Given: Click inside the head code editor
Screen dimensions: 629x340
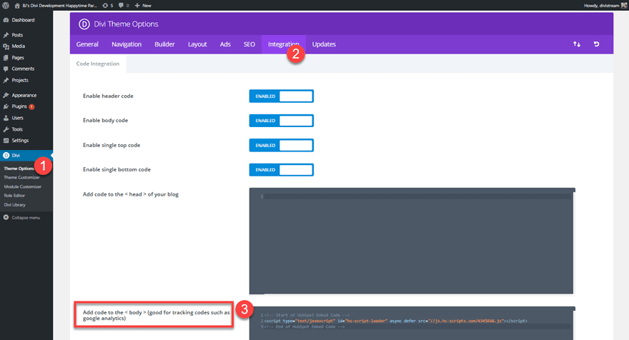Looking at the screenshot, I should click(x=411, y=241).
